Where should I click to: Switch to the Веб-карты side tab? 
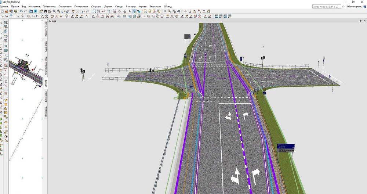click(46, 96)
